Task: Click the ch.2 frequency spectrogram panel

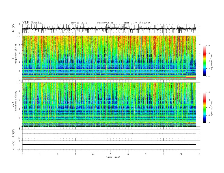Action: coord(109,105)
